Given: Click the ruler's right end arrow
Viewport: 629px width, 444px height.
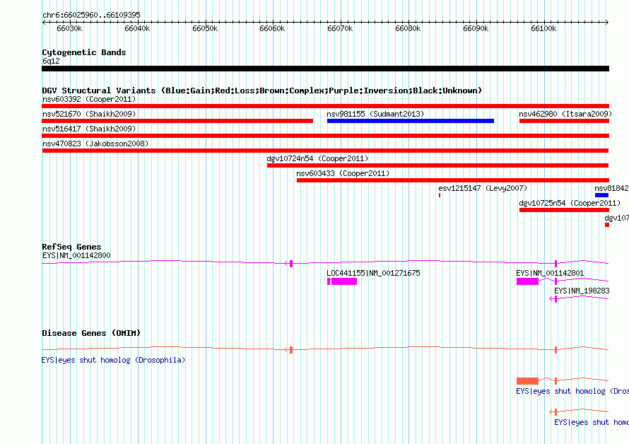Looking at the screenshot, I should 607,22.
